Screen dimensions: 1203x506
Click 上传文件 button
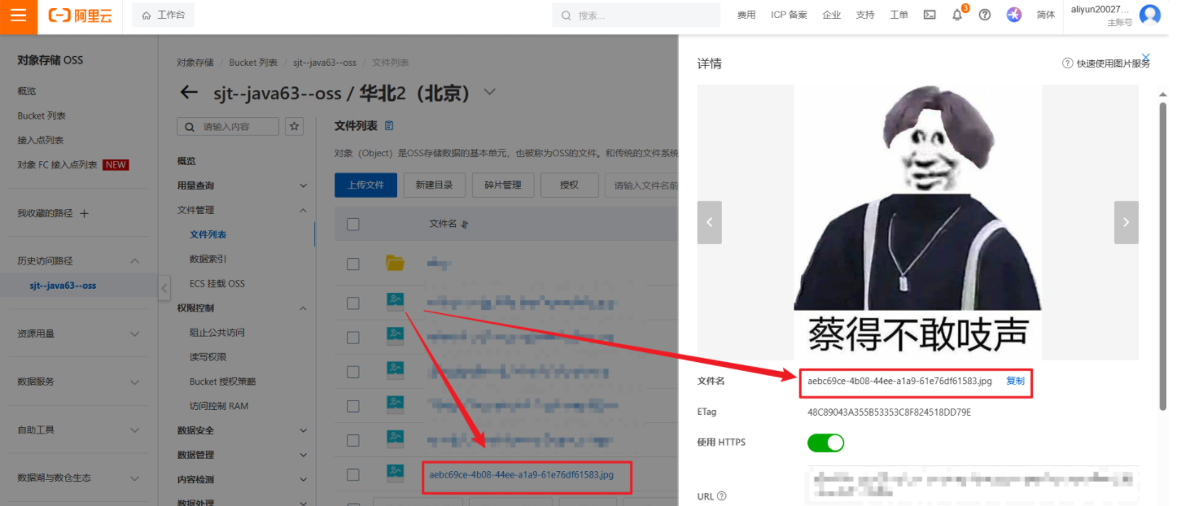pyautogui.click(x=365, y=185)
